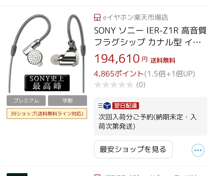This screenshot has height=176, width=211.
Task: Click the red shop storefront icon
Action: pyautogui.click(x=97, y=18)
